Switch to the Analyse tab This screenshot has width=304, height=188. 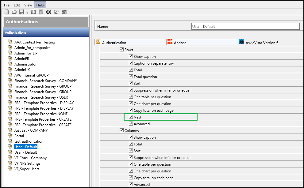pos(202,42)
